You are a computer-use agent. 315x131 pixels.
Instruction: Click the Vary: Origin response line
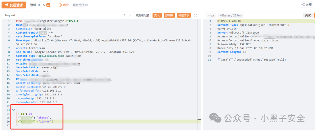(x=227, y=29)
